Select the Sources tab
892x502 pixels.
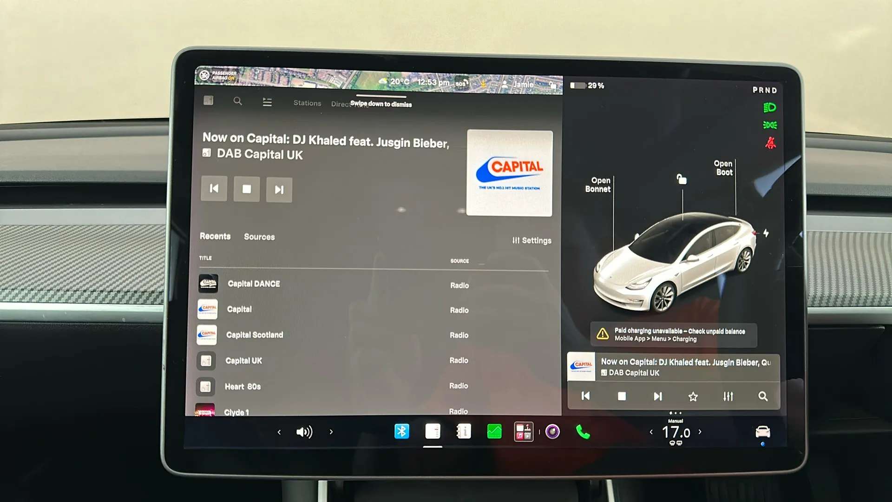259,237
